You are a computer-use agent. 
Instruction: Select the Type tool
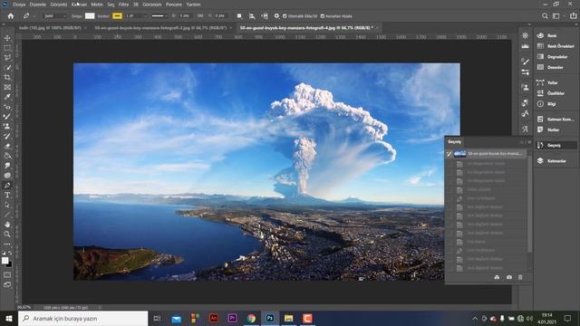(7, 196)
